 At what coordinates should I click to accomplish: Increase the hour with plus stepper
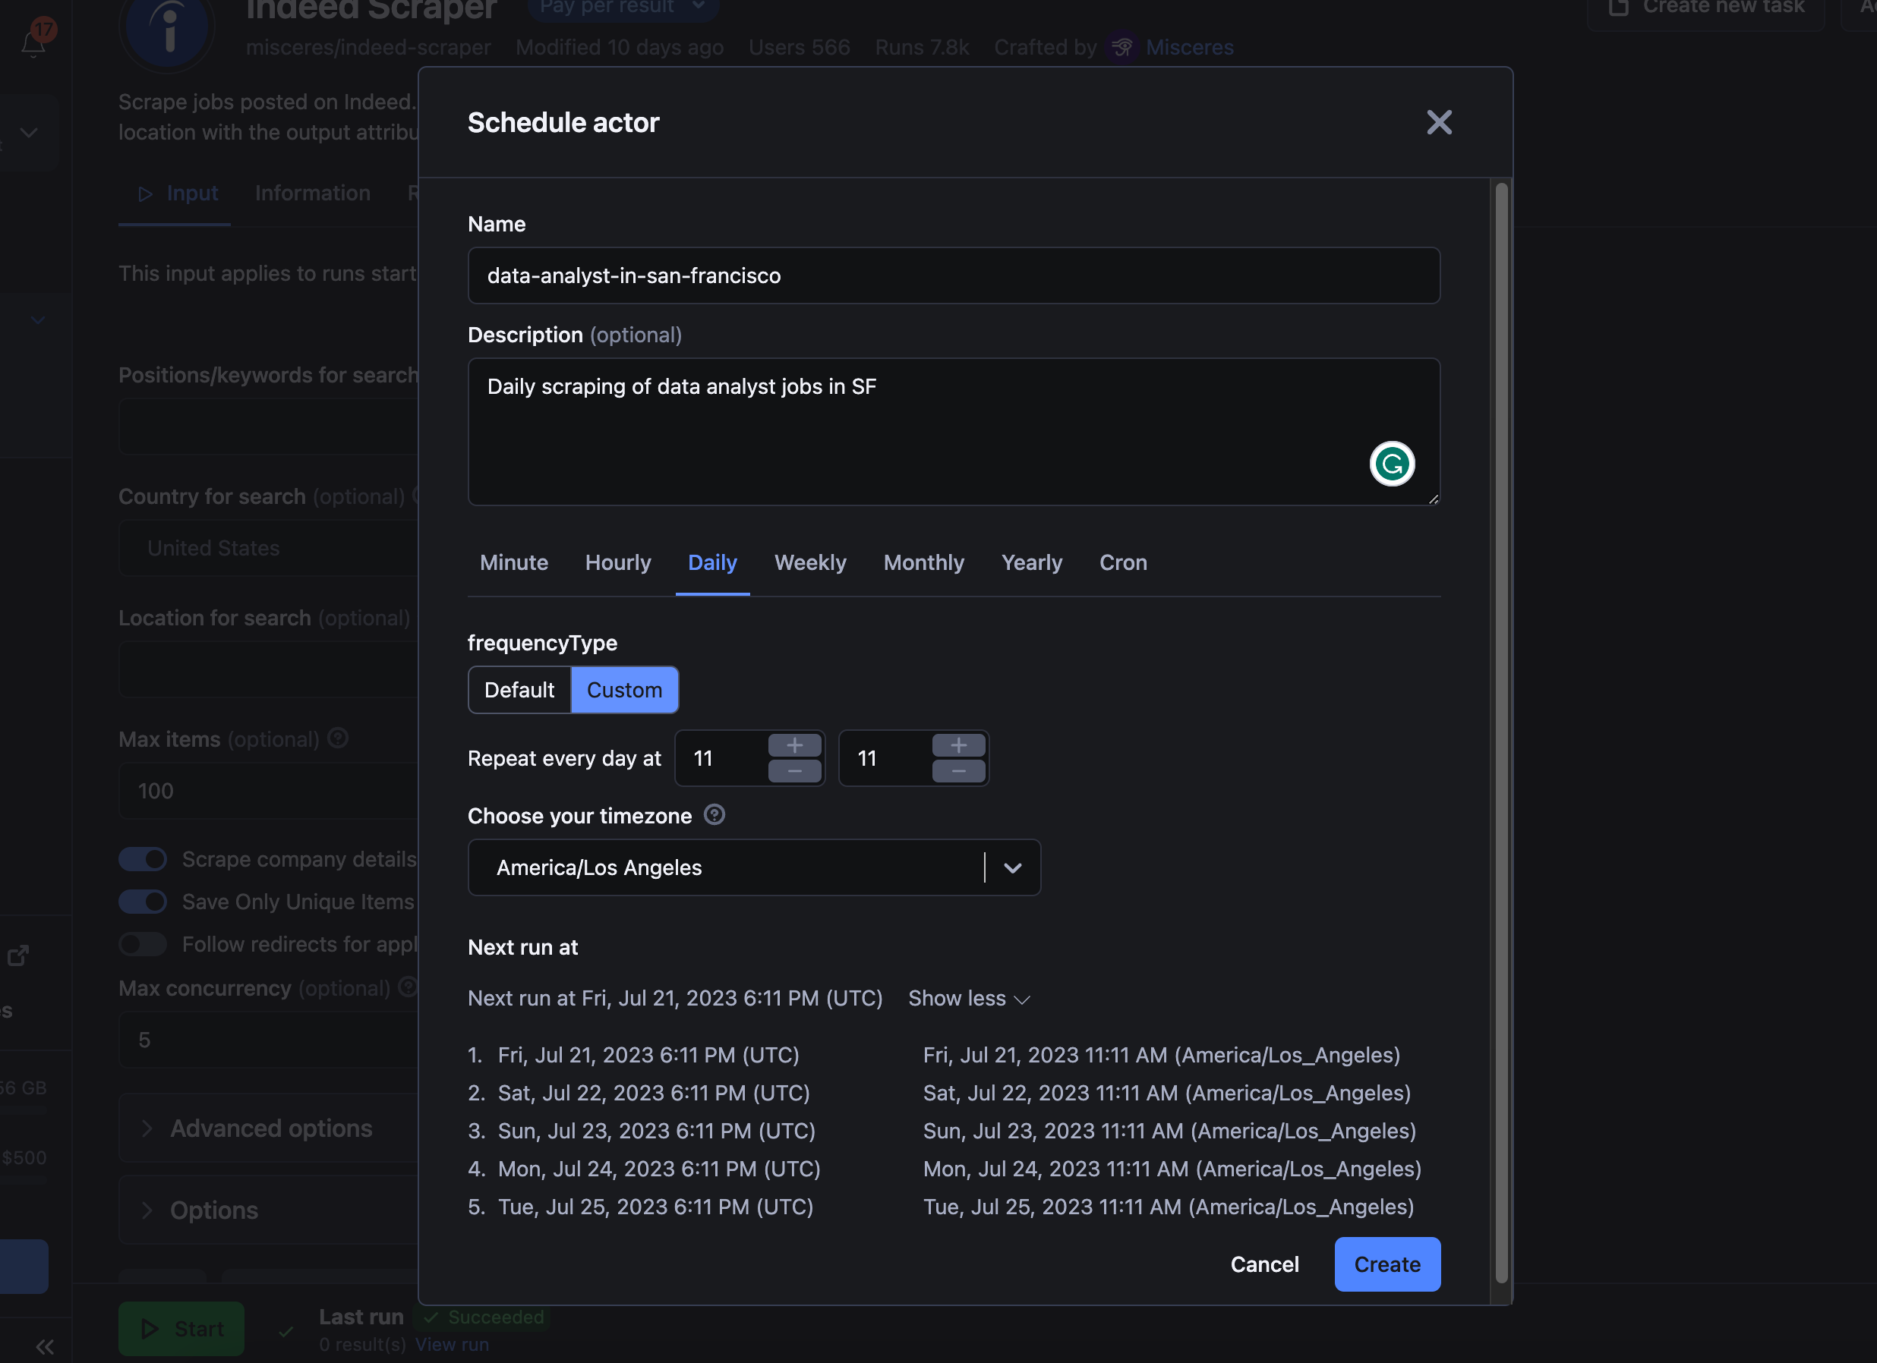click(x=793, y=745)
